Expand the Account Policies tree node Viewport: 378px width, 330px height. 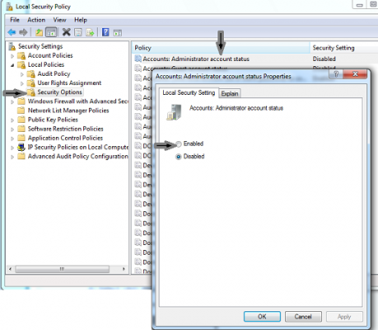[x=12, y=56]
